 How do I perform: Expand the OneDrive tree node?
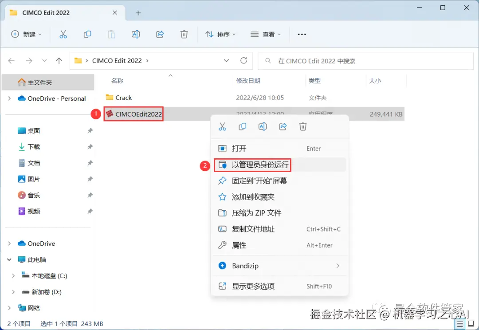(x=9, y=244)
